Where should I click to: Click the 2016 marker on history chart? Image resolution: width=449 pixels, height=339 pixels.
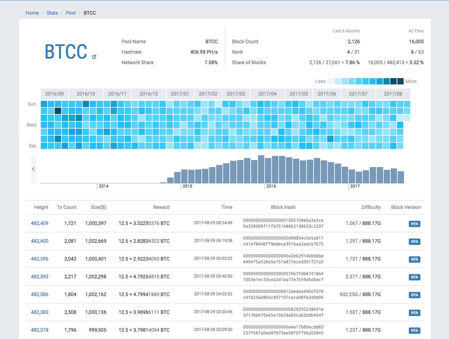271,186
